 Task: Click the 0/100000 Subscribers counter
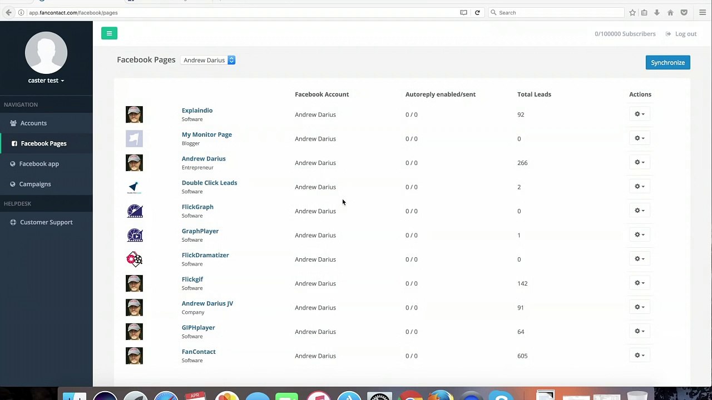[x=625, y=34]
